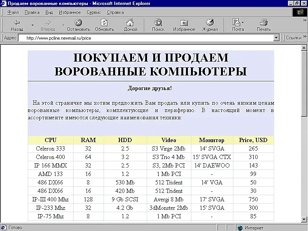
Task: Click page icon in status bar
Action: [x=4, y=228]
